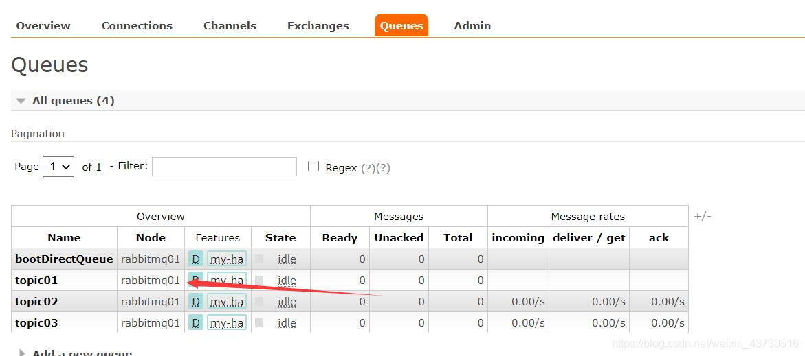Sort by the Ready column header

tap(340, 237)
